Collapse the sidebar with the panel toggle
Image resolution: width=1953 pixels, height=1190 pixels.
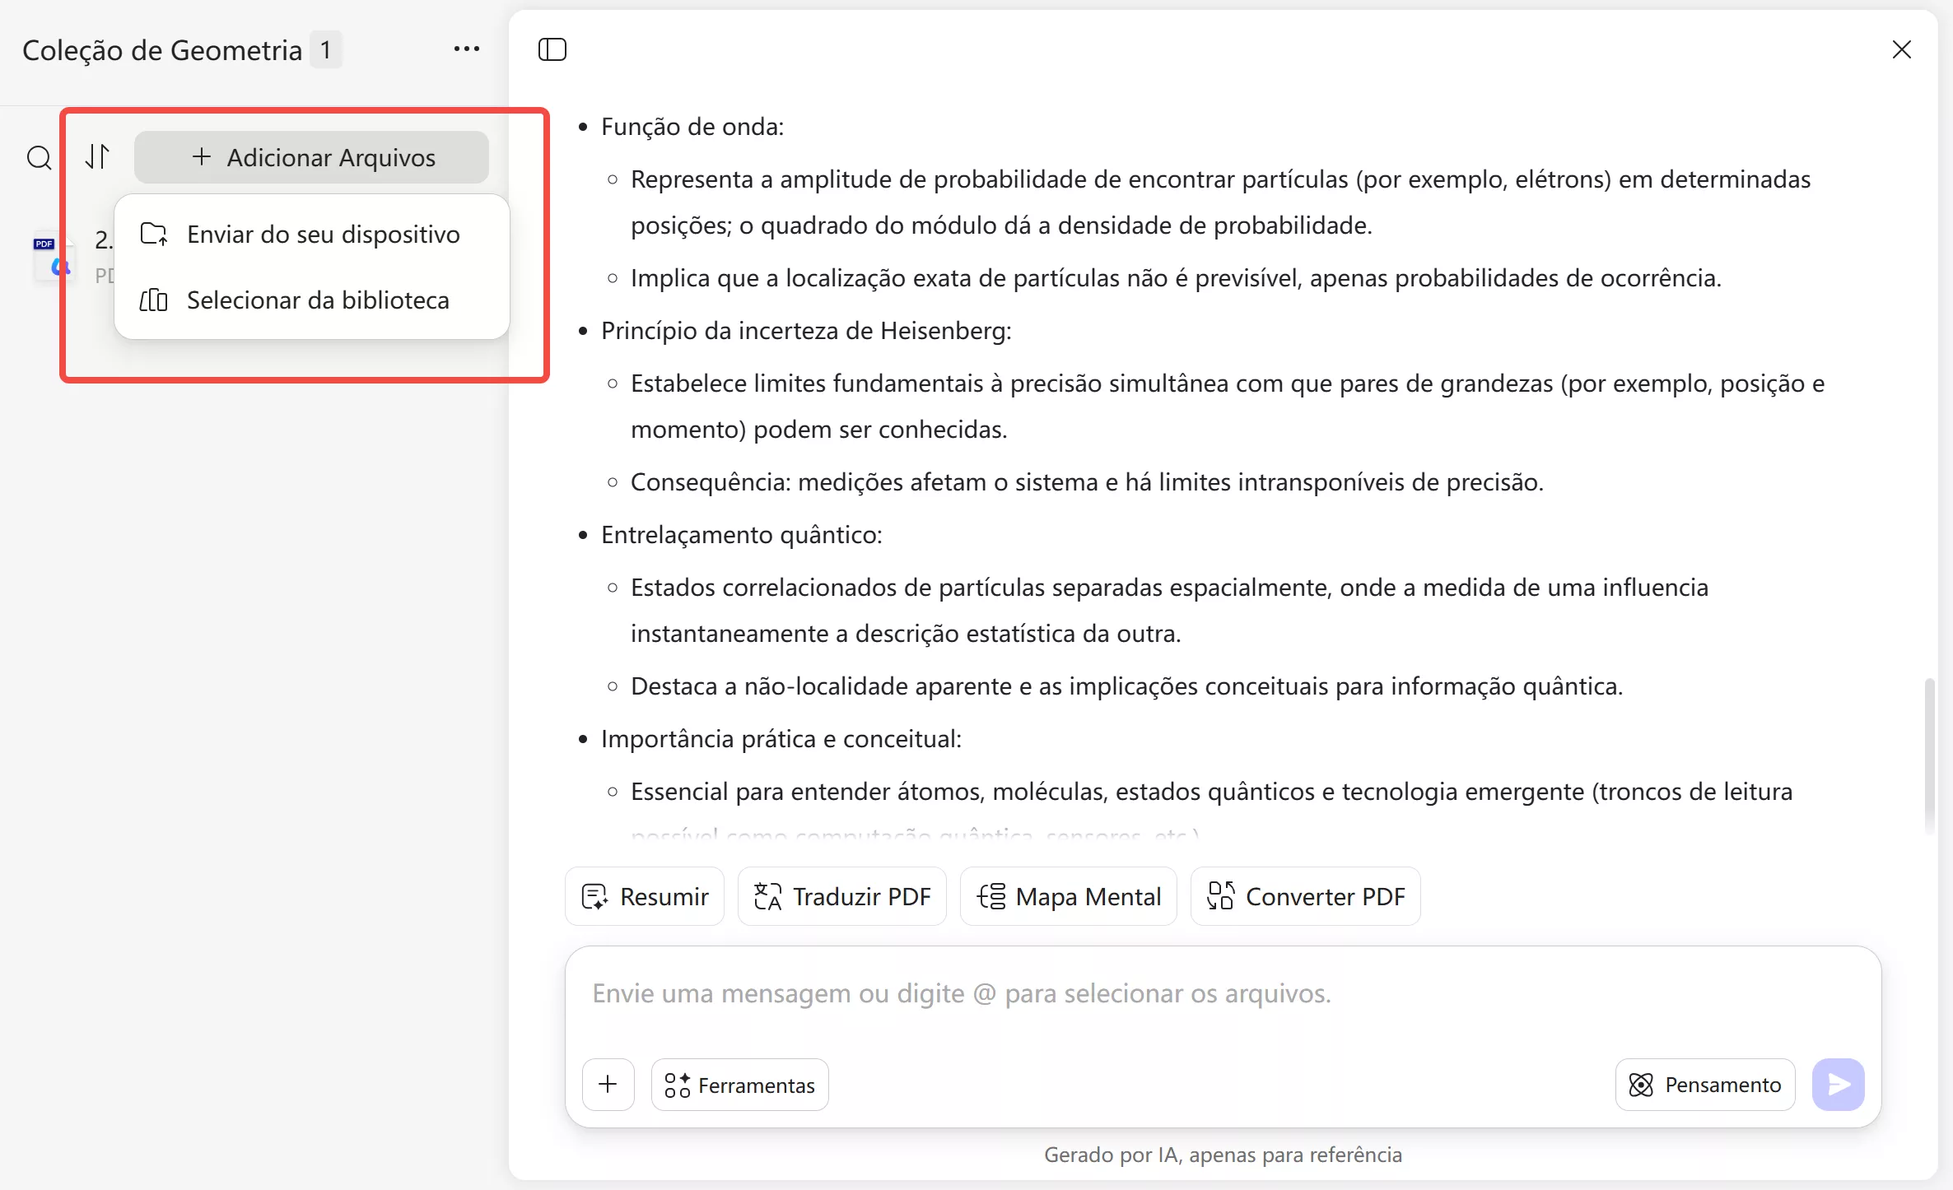pos(552,49)
